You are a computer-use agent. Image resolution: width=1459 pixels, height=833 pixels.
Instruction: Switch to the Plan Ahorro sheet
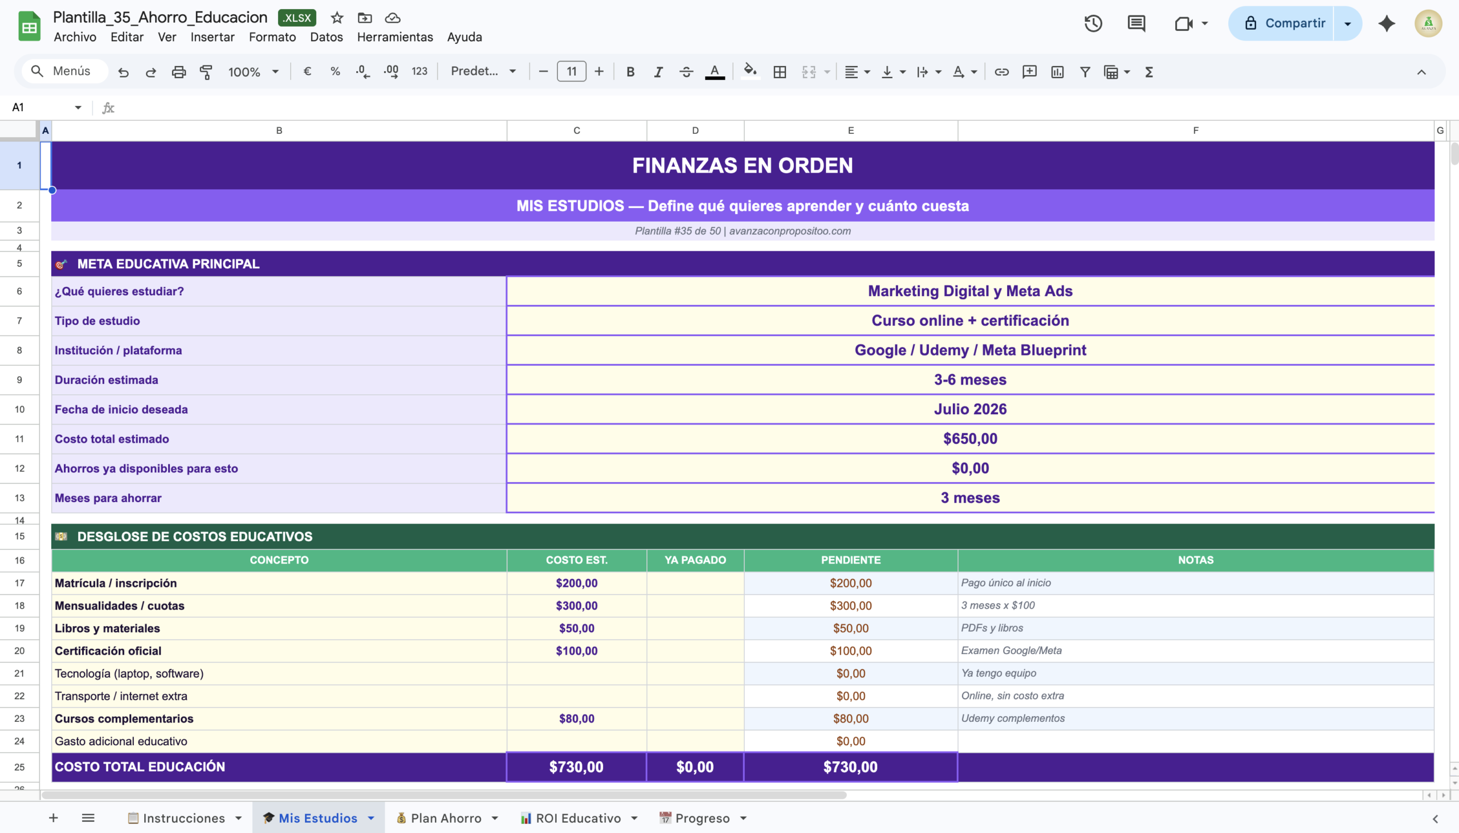446,818
